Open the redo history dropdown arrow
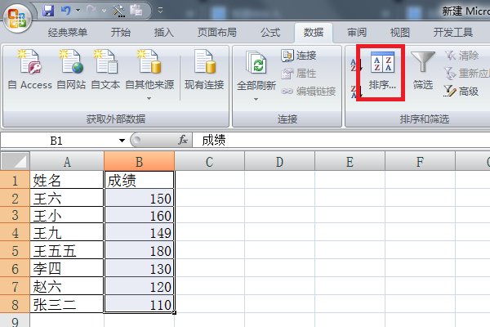This screenshot has width=490, height=327. coord(104,11)
